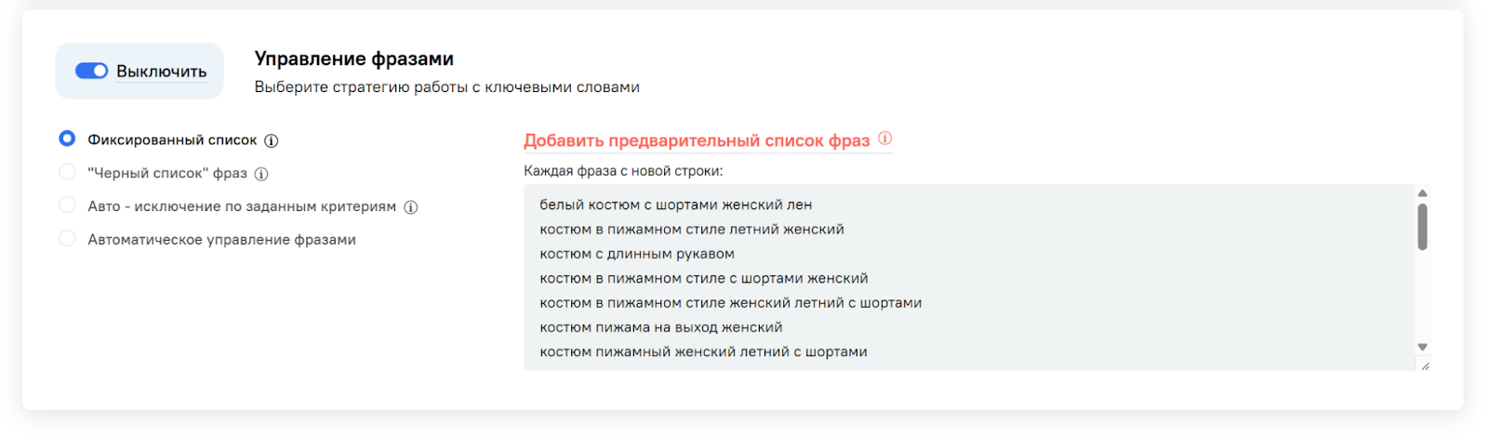Viewport: 1488px width, 438px height.
Task: Click line "костюм пижамный женский летний с шортами"
Action: (703, 352)
